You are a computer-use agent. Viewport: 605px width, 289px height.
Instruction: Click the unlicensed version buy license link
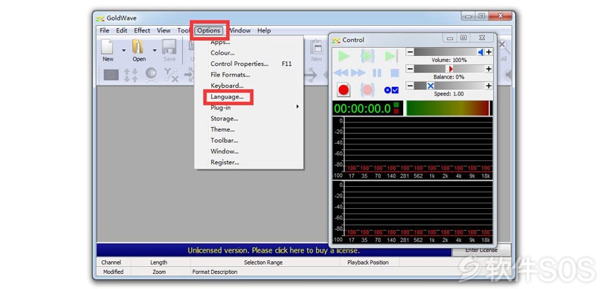(x=274, y=250)
